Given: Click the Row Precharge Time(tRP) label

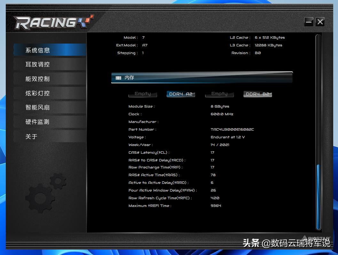Looking at the screenshot, I should (156, 167).
